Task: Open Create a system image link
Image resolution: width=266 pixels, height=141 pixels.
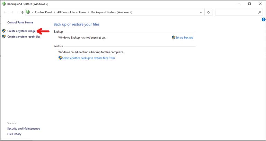Action: point(21,31)
